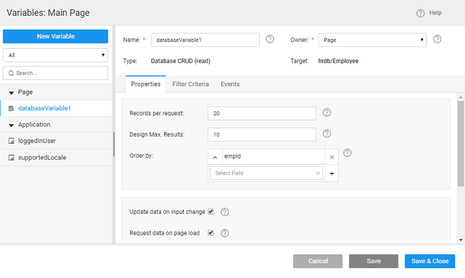Remove the empId order by field
465x278 pixels.
click(x=332, y=157)
